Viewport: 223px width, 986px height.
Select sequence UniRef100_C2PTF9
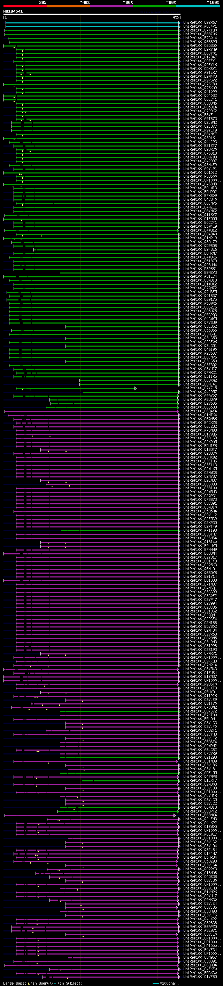pos(200,526)
